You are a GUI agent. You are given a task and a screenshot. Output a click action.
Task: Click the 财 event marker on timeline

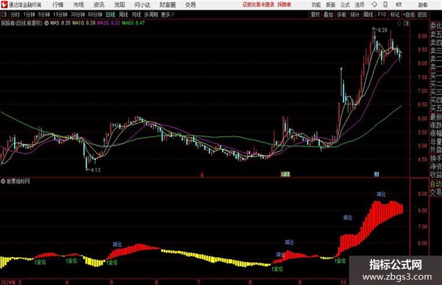pyautogui.click(x=377, y=175)
